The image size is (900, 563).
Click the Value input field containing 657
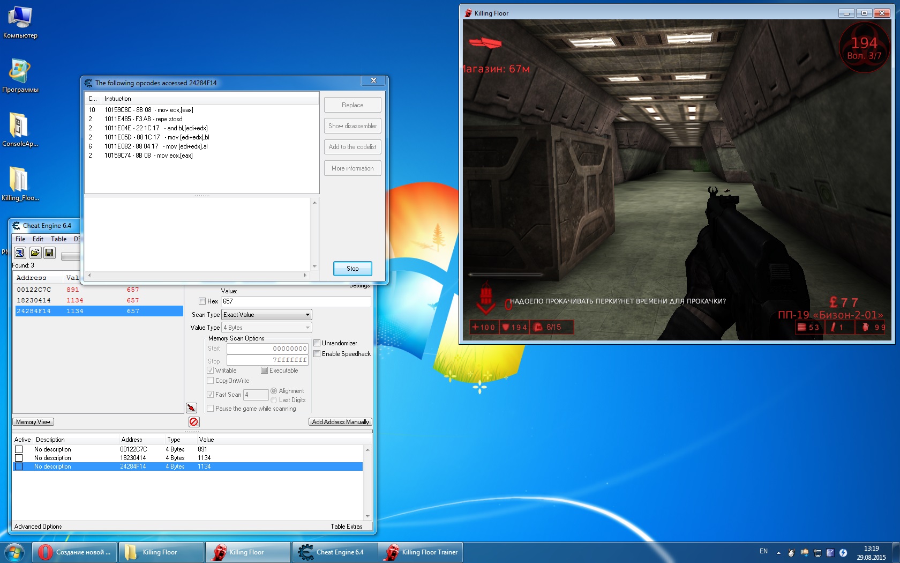click(x=296, y=301)
